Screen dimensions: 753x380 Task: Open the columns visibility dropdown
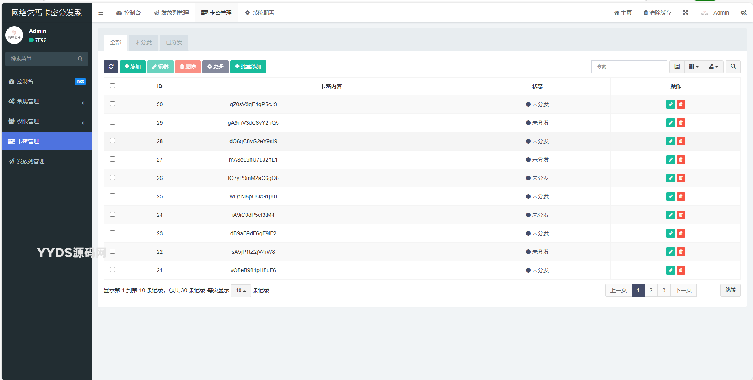694,67
